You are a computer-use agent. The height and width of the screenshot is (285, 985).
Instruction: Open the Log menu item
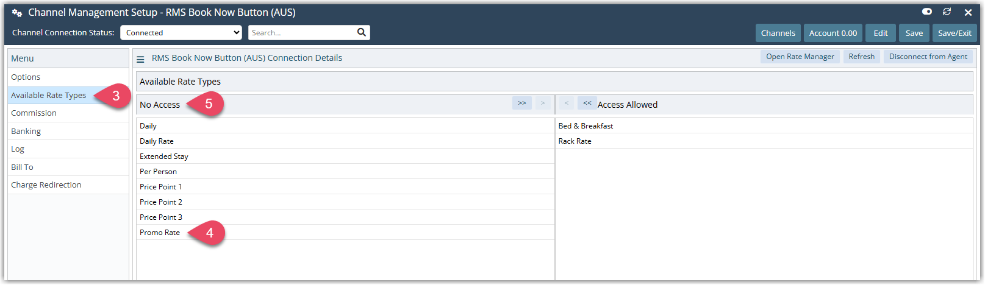(68, 149)
